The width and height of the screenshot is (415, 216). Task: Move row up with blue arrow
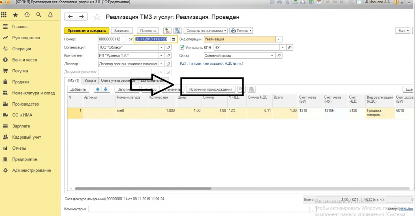[98, 89]
